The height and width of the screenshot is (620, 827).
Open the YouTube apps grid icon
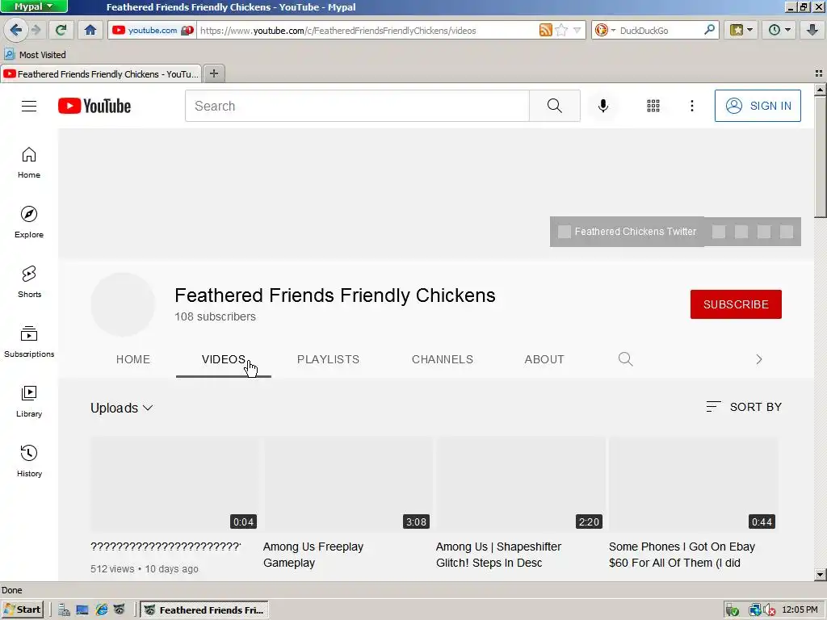pos(653,106)
